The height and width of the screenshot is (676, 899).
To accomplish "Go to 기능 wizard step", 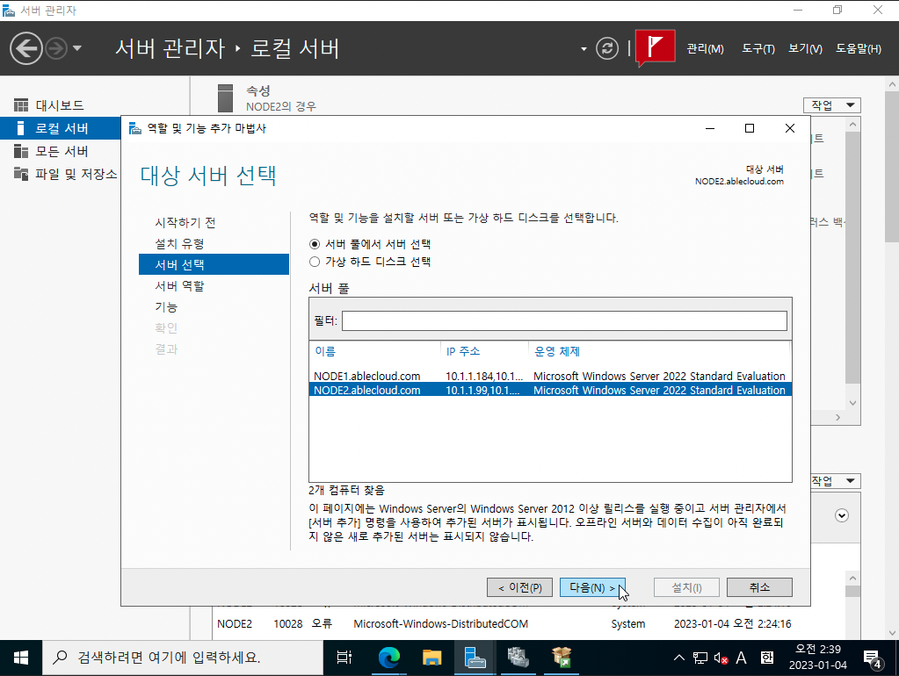I will click(x=166, y=307).
